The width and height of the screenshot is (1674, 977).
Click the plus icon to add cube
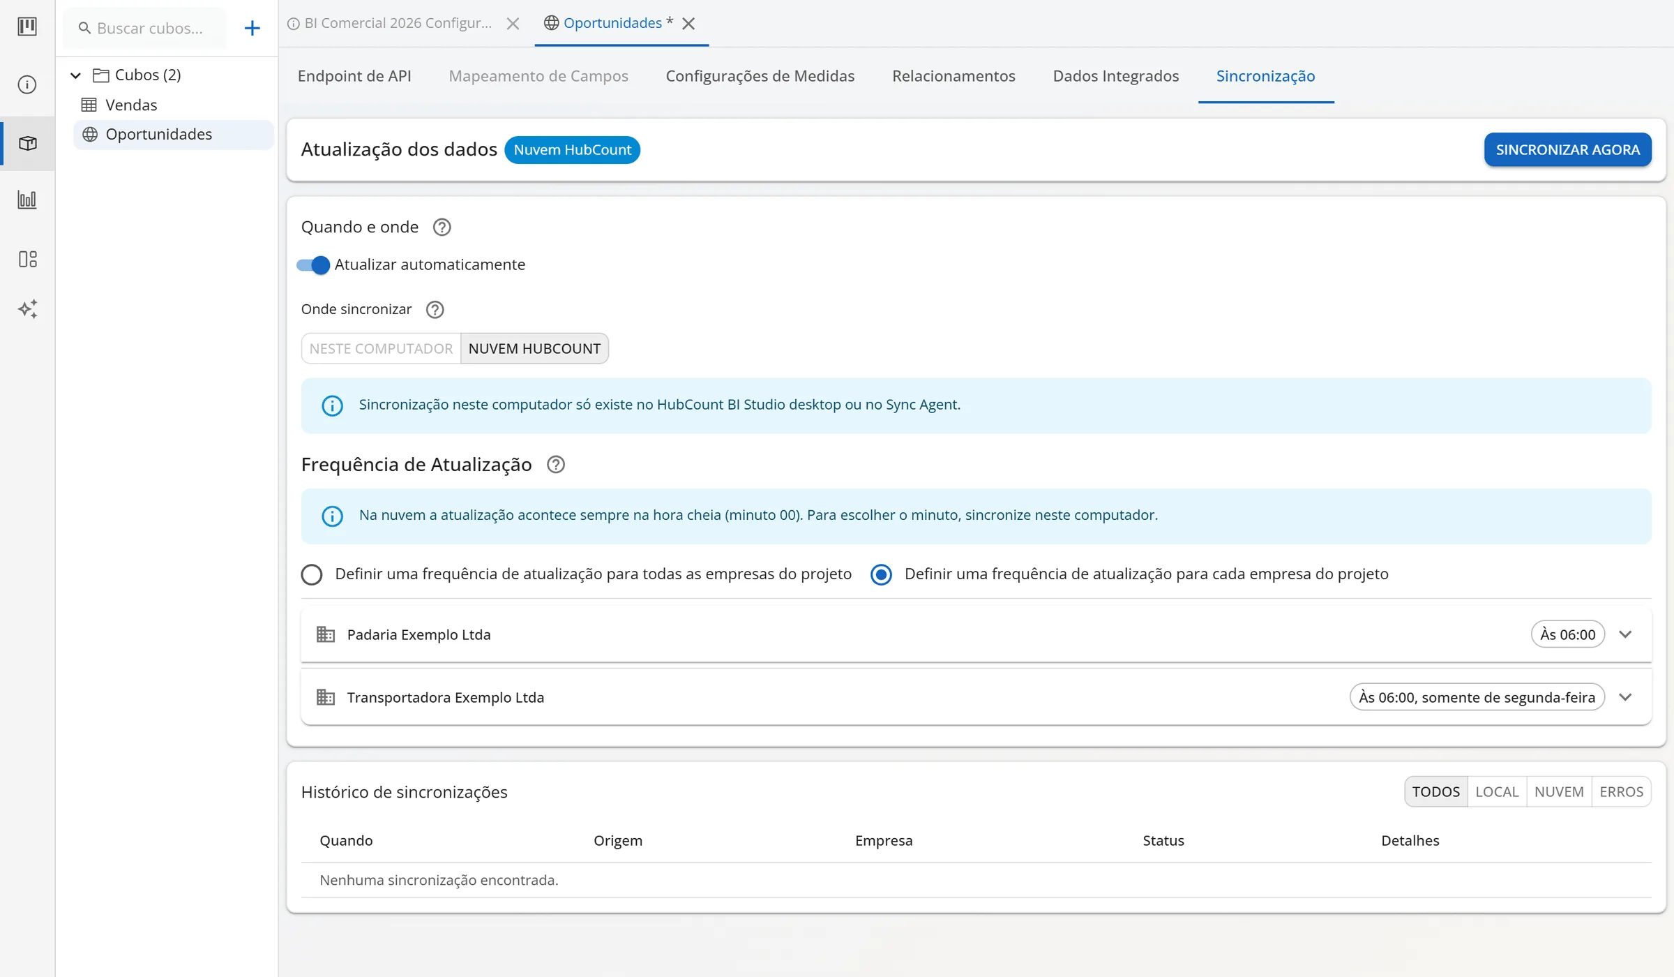(252, 28)
